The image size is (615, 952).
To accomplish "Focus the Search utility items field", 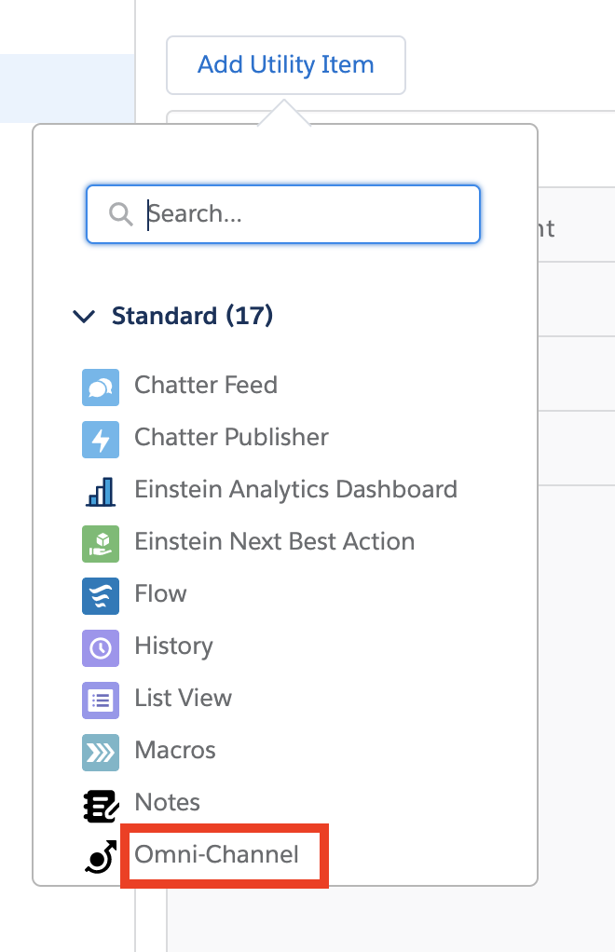I will 307,214.
